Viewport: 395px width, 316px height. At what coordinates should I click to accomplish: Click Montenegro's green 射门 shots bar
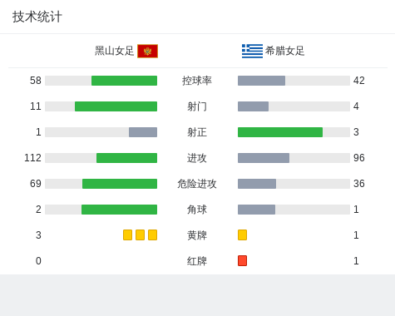click(116, 106)
